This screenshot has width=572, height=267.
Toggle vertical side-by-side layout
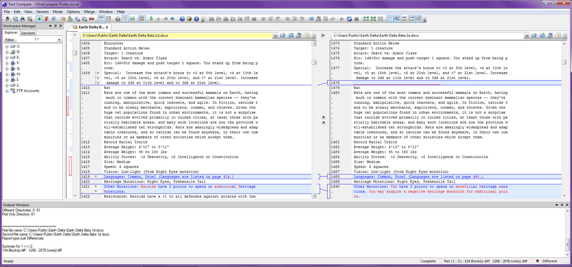pyautogui.click(x=101, y=19)
